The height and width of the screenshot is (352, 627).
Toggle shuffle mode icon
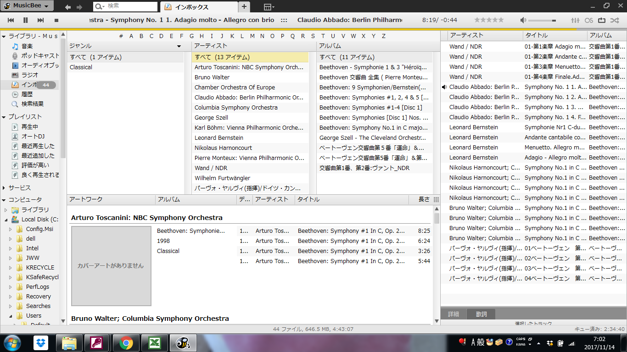[615, 20]
